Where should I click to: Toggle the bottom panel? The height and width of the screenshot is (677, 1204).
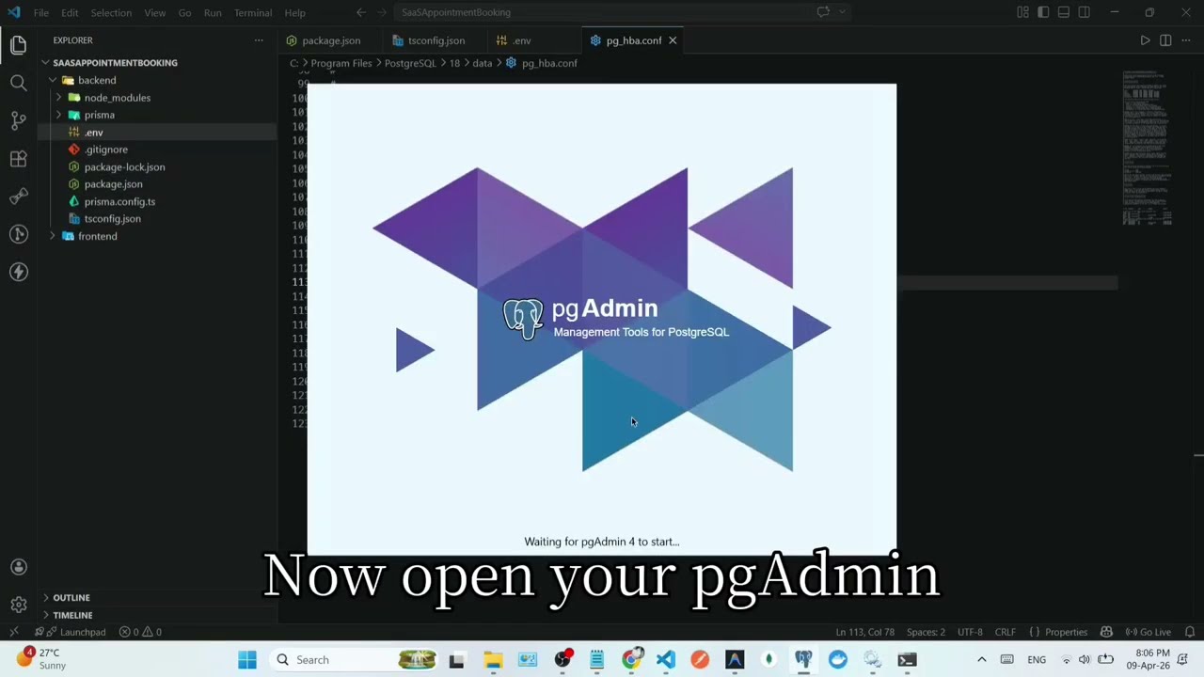[1064, 12]
